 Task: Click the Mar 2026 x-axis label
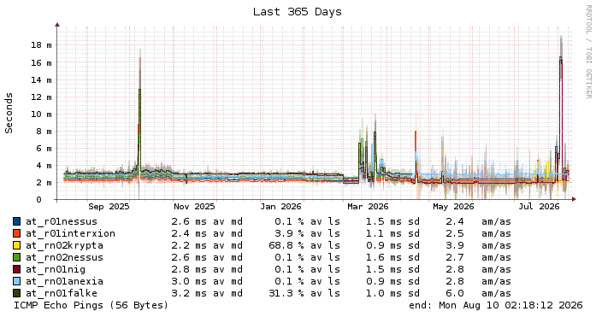click(x=368, y=207)
